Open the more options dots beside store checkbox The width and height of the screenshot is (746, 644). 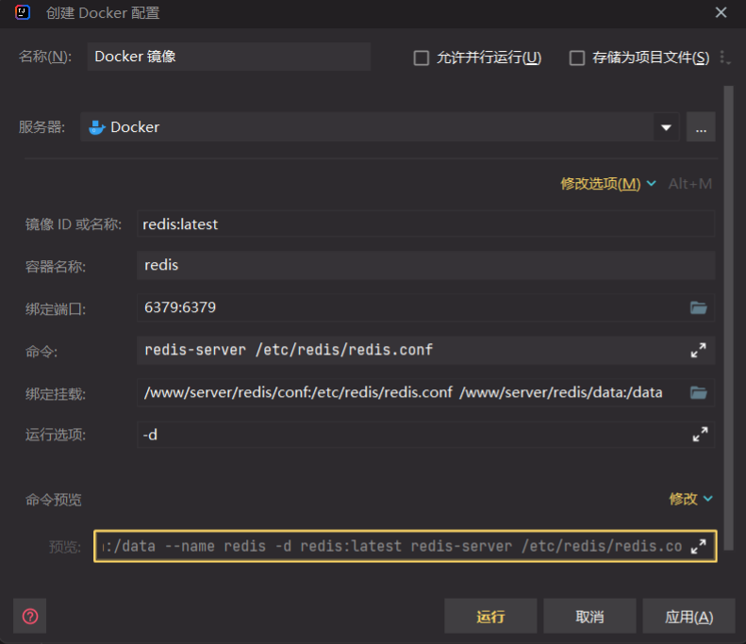pyautogui.click(x=723, y=58)
